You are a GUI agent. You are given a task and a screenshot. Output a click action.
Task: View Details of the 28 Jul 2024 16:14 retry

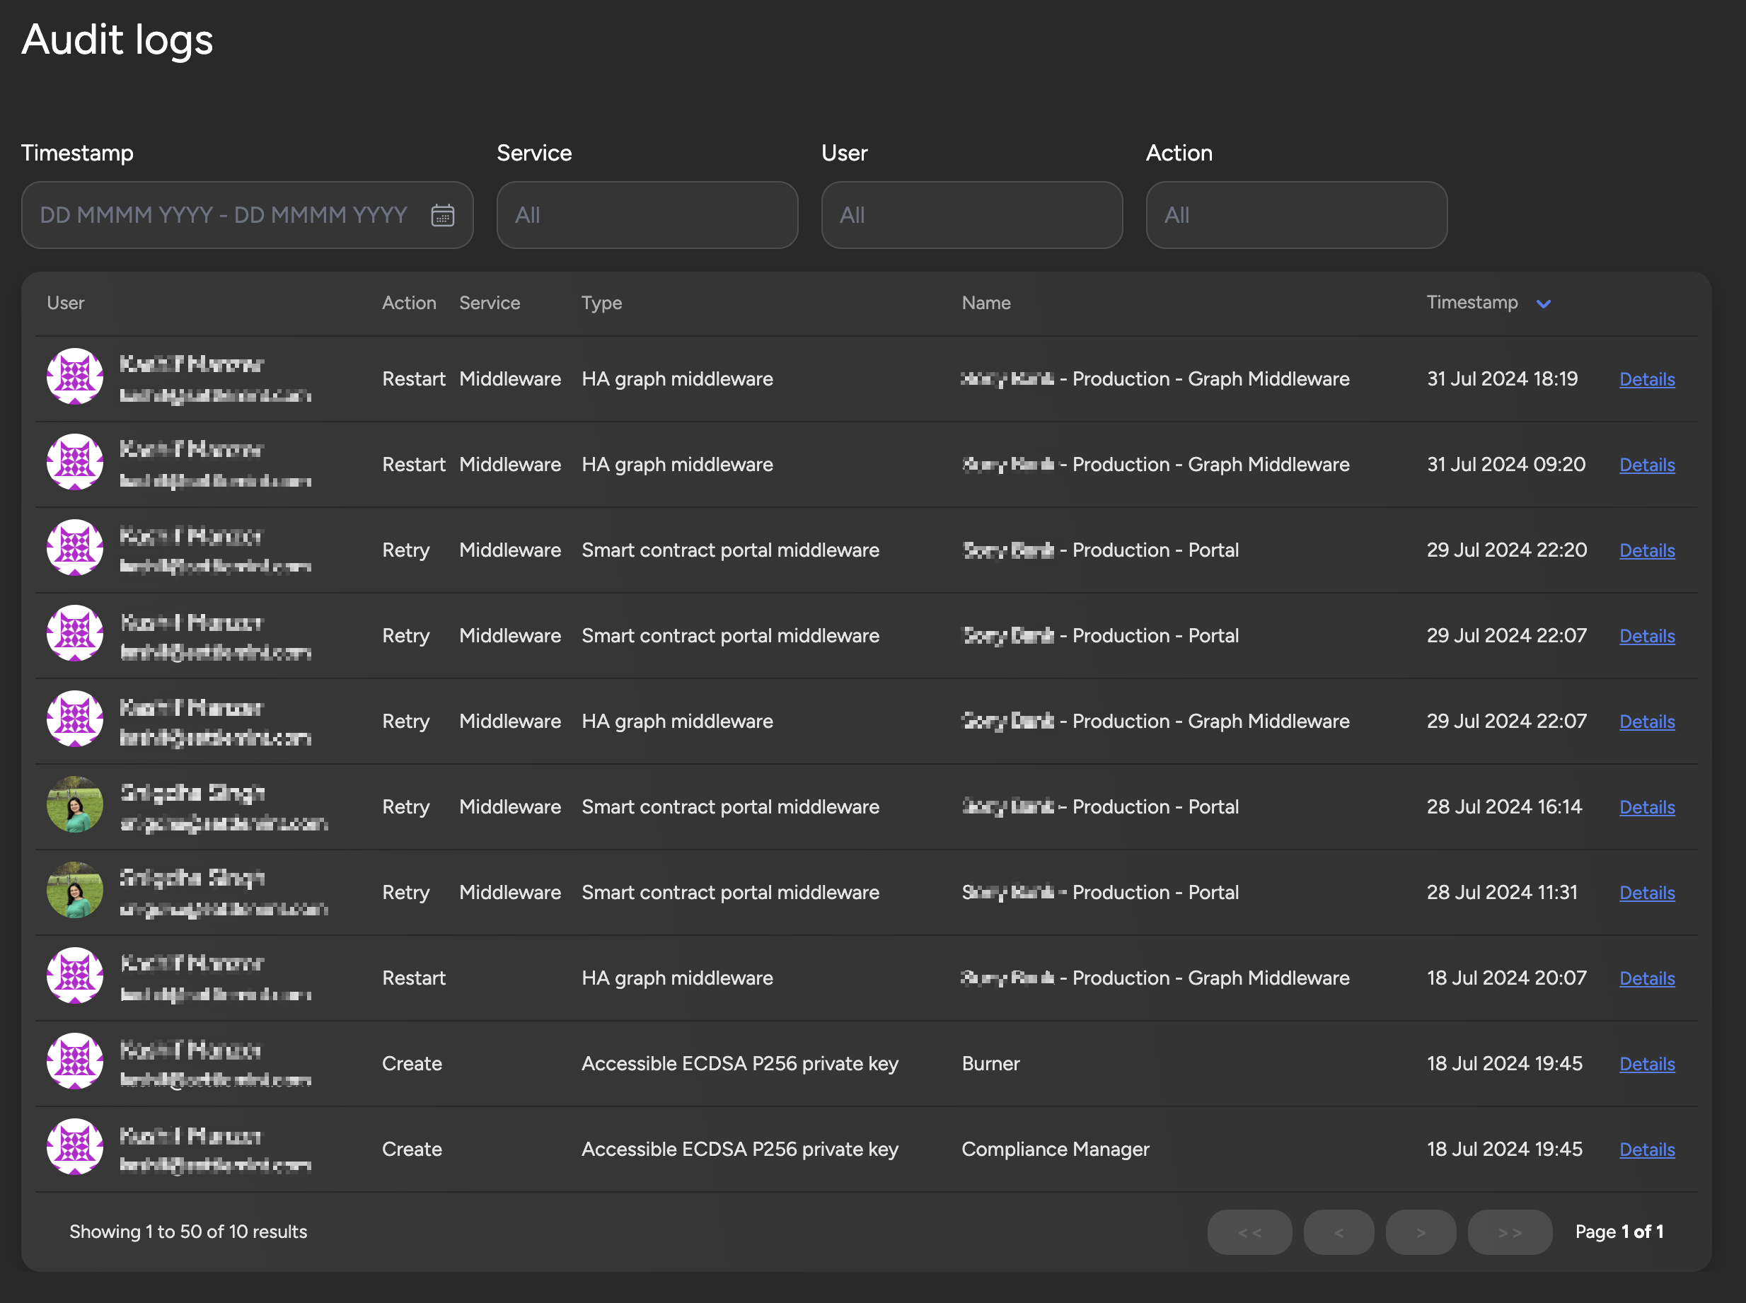tap(1647, 807)
